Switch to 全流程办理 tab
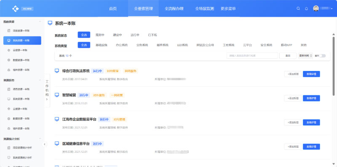The width and height of the screenshot is (337, 167). click(174, 9)
